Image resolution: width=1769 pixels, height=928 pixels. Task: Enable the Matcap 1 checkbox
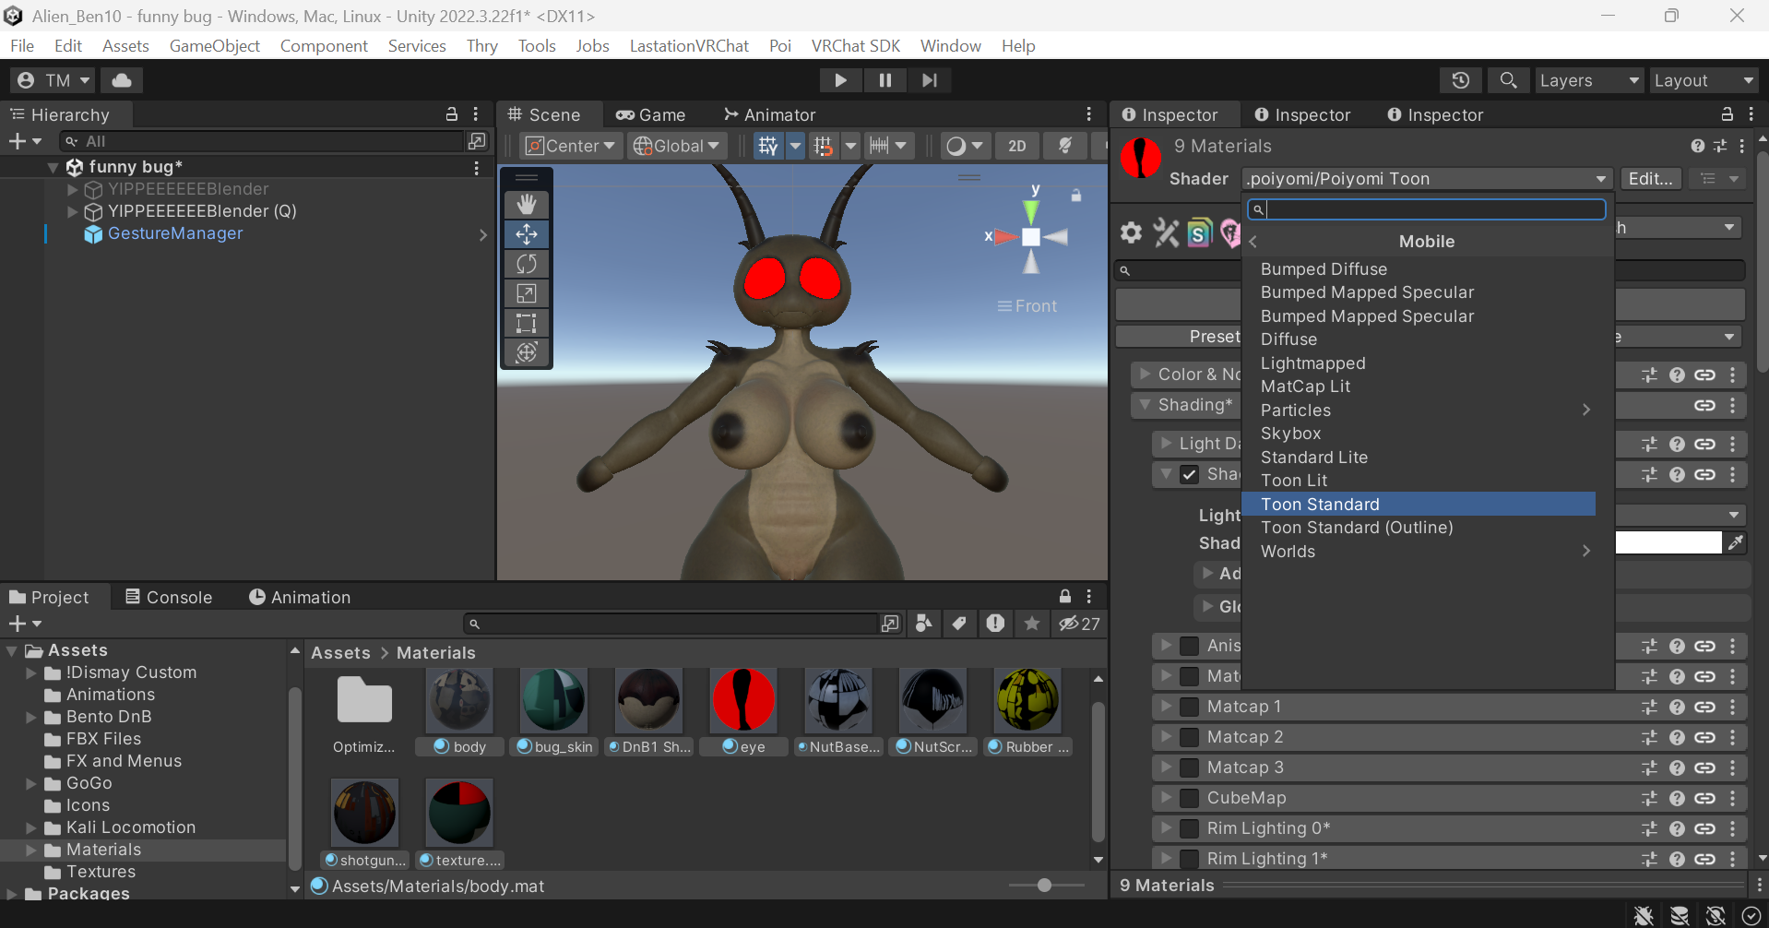1190,707
